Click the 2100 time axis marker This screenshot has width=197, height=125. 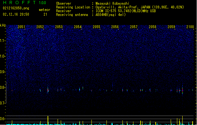190,27
